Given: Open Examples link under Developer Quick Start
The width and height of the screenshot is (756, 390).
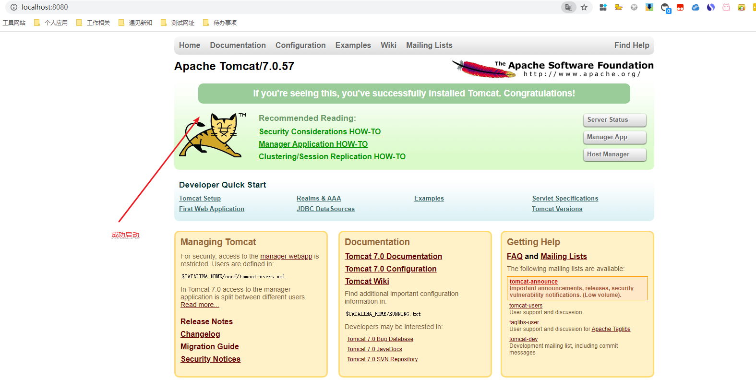Looking at the screenshot, I should tap(429, 199).
